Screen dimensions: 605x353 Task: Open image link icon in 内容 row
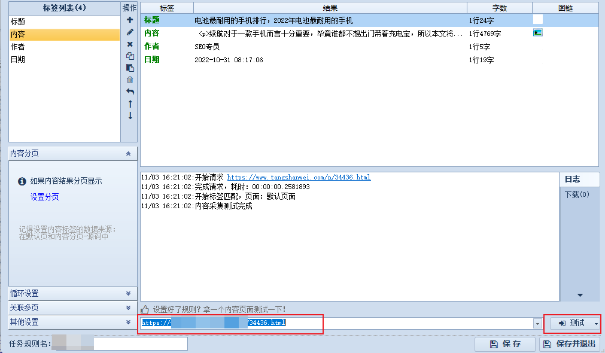pos(537,33)
